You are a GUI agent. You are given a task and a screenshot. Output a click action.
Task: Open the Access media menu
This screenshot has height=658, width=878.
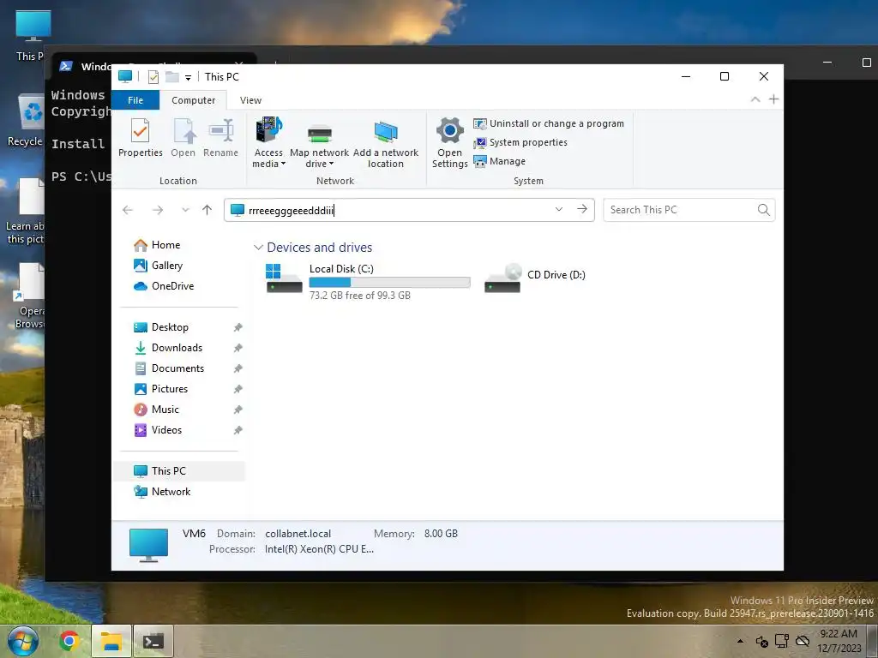pos(268,143)
